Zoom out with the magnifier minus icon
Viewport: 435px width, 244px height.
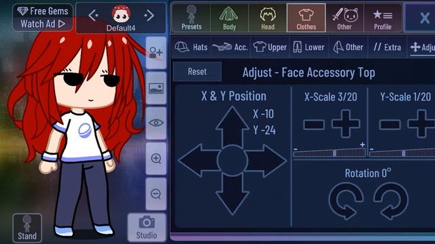pos(156,194)
